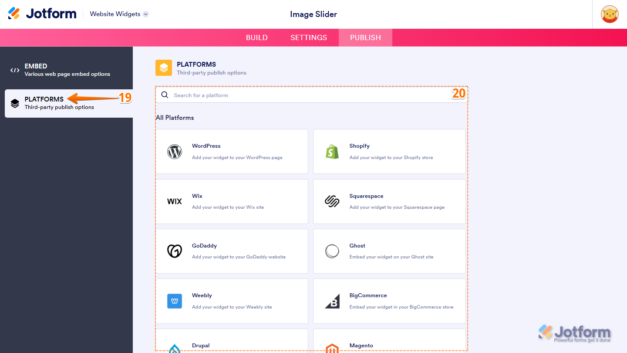Click the WordPress logo icon

(175, 152)
